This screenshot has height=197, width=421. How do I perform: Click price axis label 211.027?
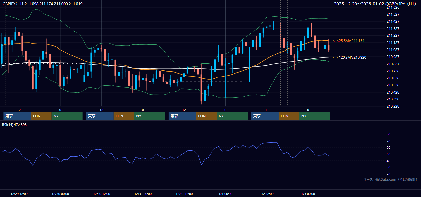tap(393, 50)
